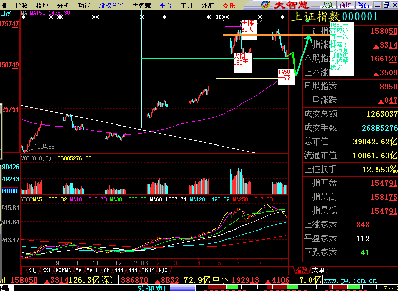This screenshot has width=398, height=291.
Task: Select the YBDP indicator tab
Action: (148, 270)
